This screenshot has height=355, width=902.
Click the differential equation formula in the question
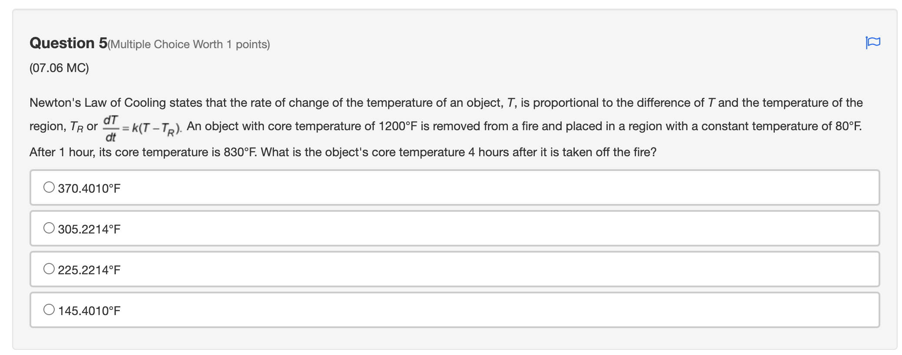pos(140,128)
